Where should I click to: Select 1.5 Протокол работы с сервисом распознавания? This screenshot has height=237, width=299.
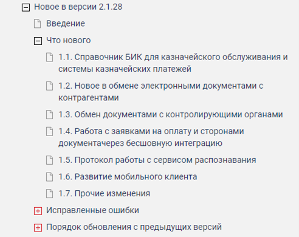click(x=157, y=160)
